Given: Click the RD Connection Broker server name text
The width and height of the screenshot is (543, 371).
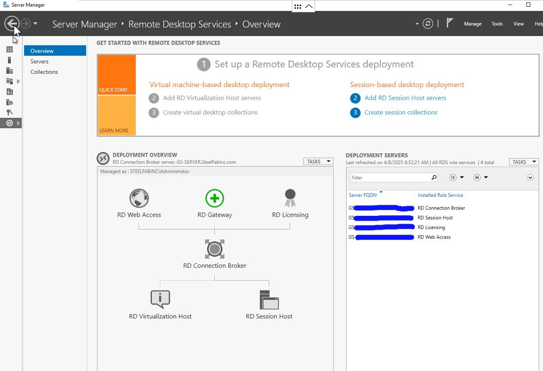Looking at the screenshot, I should click(174, 162).
